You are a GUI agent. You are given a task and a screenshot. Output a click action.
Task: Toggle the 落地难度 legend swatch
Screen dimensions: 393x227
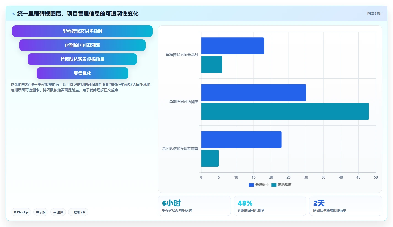[x=274, y=185]
